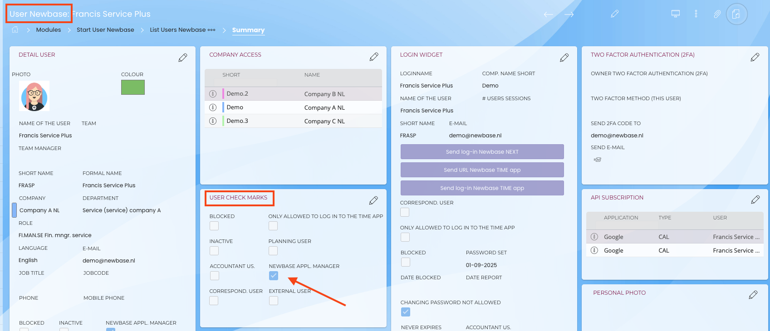This screenshot has width=770, height=331.
Task: Sort by TYPE column in API Subscription
Action: [665, 218]
